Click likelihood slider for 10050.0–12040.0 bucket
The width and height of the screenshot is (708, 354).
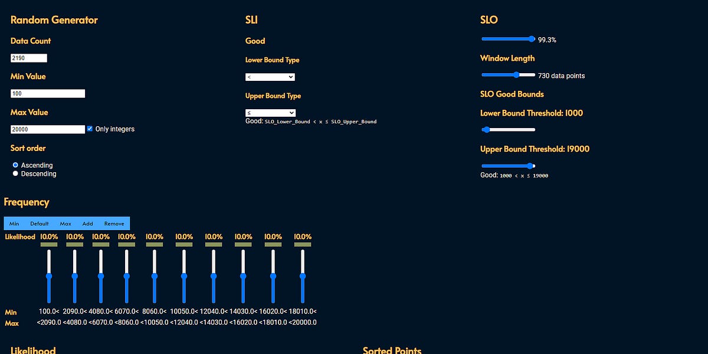coord(184,276)
